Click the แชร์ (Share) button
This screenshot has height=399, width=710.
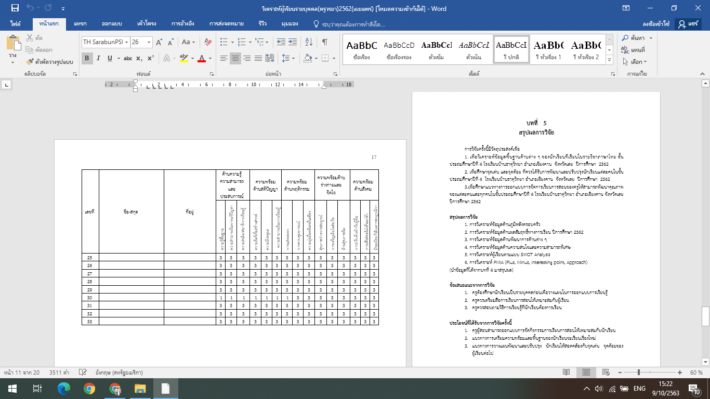pyautogui.click(x=689, y=24)
